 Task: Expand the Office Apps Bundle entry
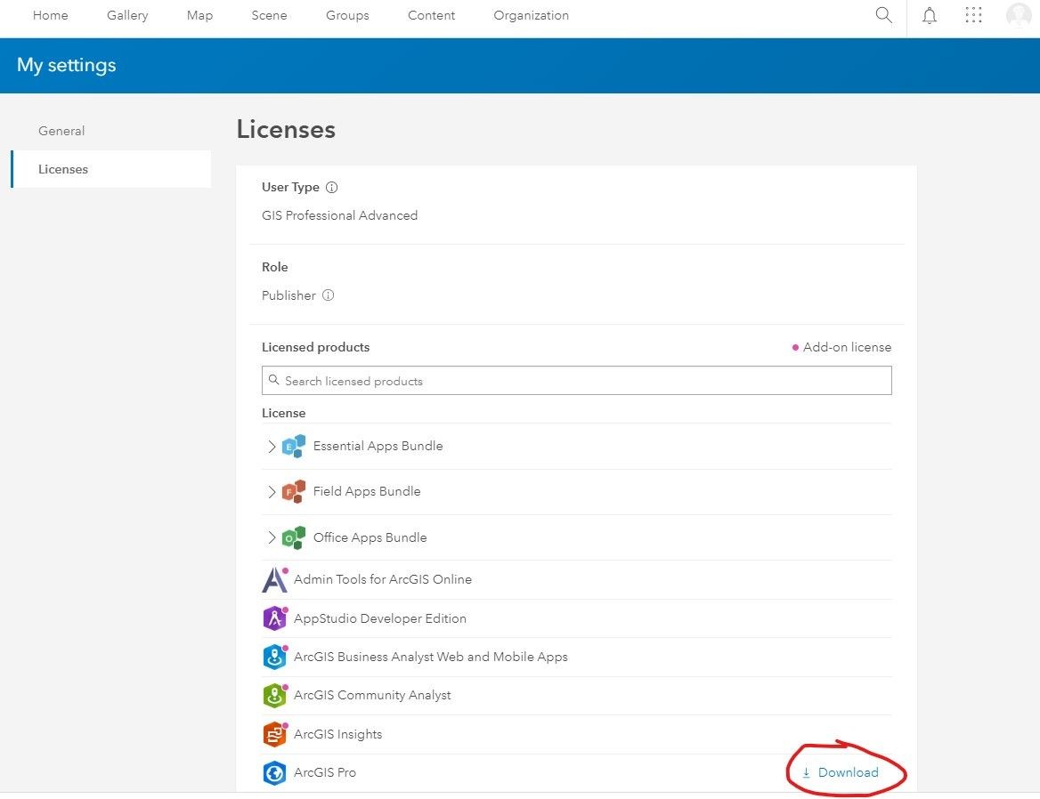tap(272, 537)
